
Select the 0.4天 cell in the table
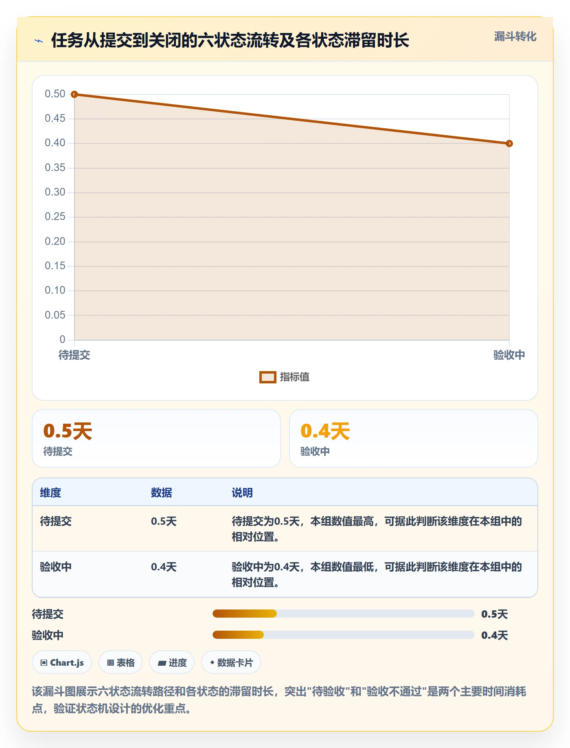click(x=164, y=567)
